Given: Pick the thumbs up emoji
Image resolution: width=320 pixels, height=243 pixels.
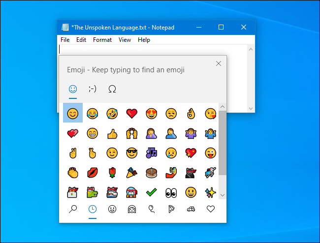Looking at the screenshot, I should [x=112, y=133].
